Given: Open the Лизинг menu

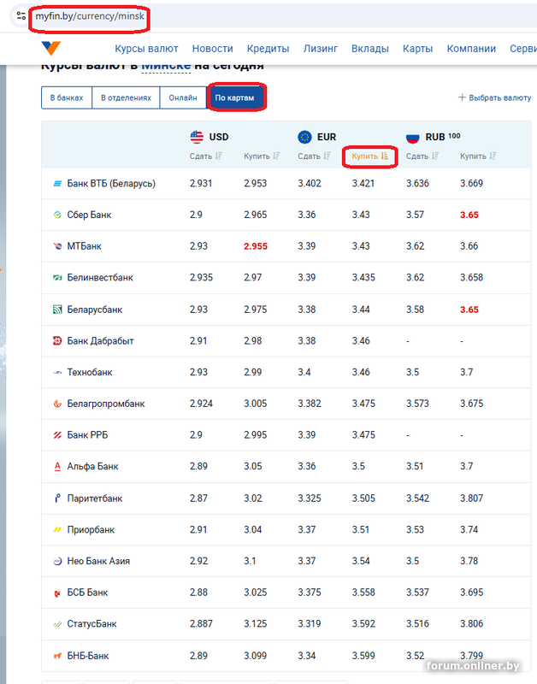Looking at the screenshot, I should (x=321, y=49).
